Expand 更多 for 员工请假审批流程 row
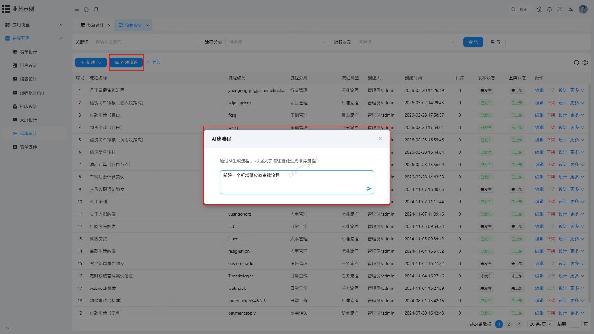594x334 pixels. click(x=577, y=90)
